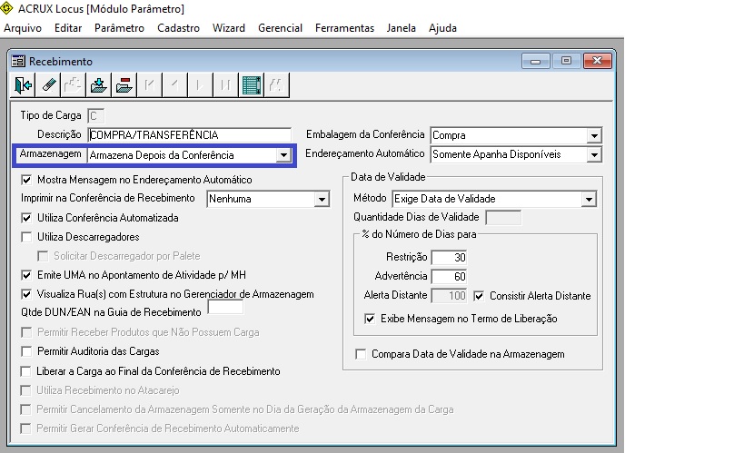This screenshot has width=744, height=453.
Task: Open the Ferramentas menu
Action: coord(344,28)
